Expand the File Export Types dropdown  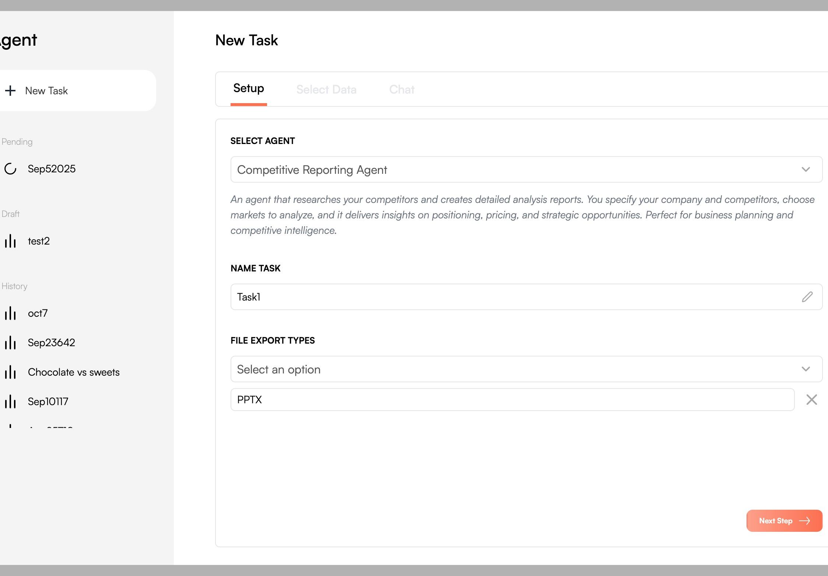coord(806,369)
